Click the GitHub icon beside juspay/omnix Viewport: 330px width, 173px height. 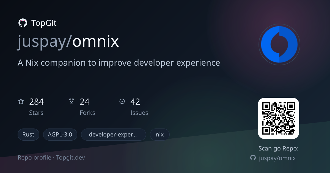coord(253,158)
